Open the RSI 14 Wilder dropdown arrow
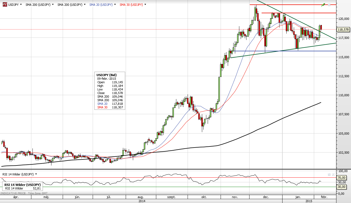351x203 pixels. [x=36, y=174]
